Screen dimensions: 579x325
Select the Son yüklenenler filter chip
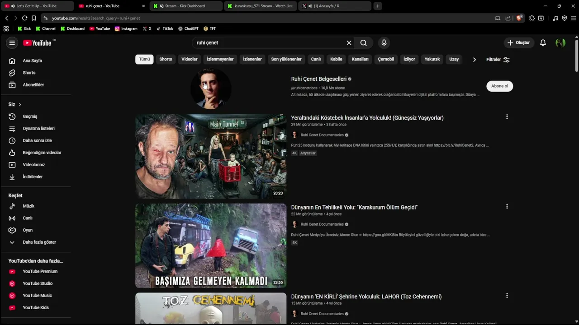pos(286,59)
